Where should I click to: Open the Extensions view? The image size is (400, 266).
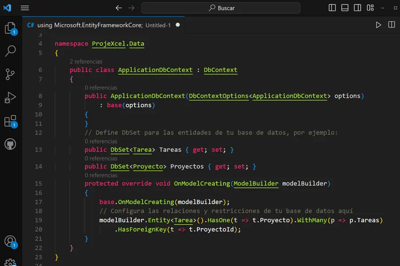pyautogui.click(x=11, y=121)
